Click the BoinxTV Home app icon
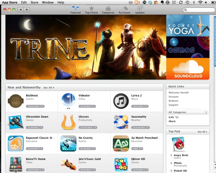 tap(15, 165)
